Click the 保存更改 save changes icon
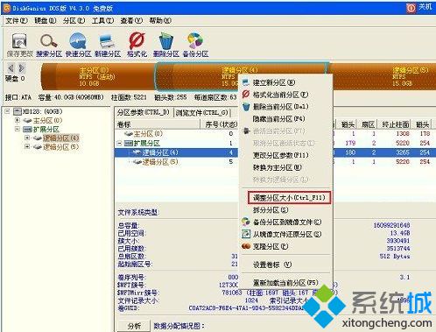This screenshot has height=332, width=436. click(x=19, y=41)
